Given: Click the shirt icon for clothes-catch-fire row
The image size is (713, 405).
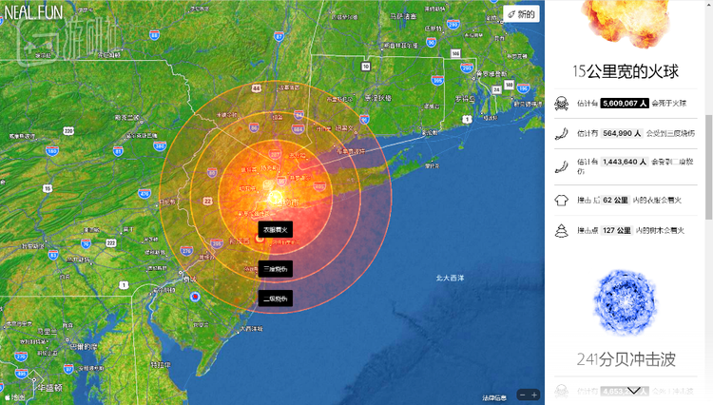Looking at the screenshot, I should click(x=562, y=200).
